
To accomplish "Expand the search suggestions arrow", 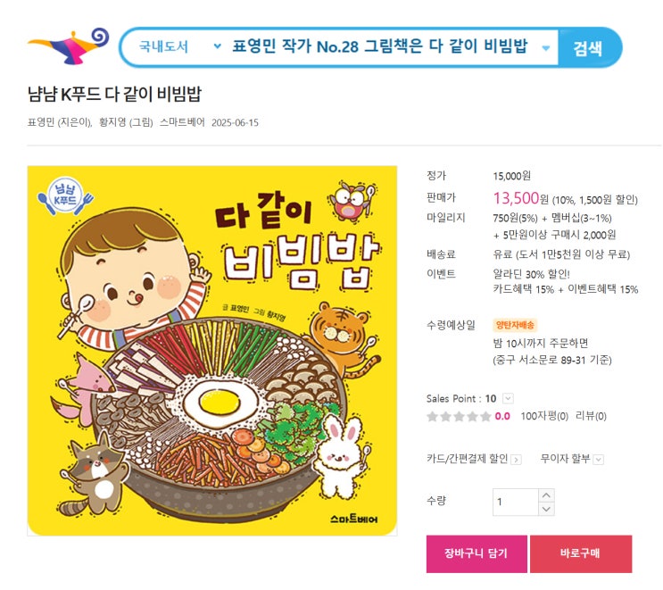I will tap(546, 48).
